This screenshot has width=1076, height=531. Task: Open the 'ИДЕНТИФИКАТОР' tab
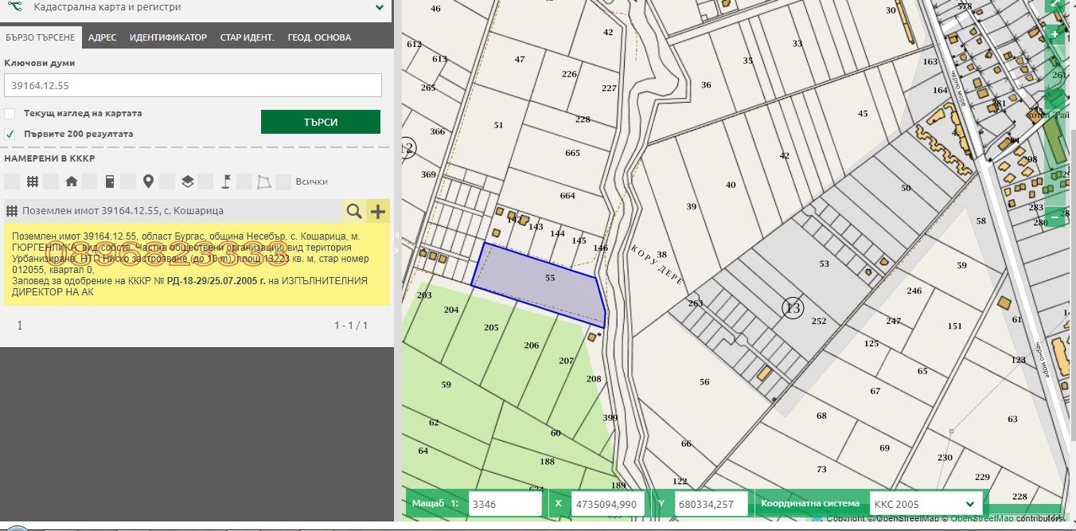168,37
